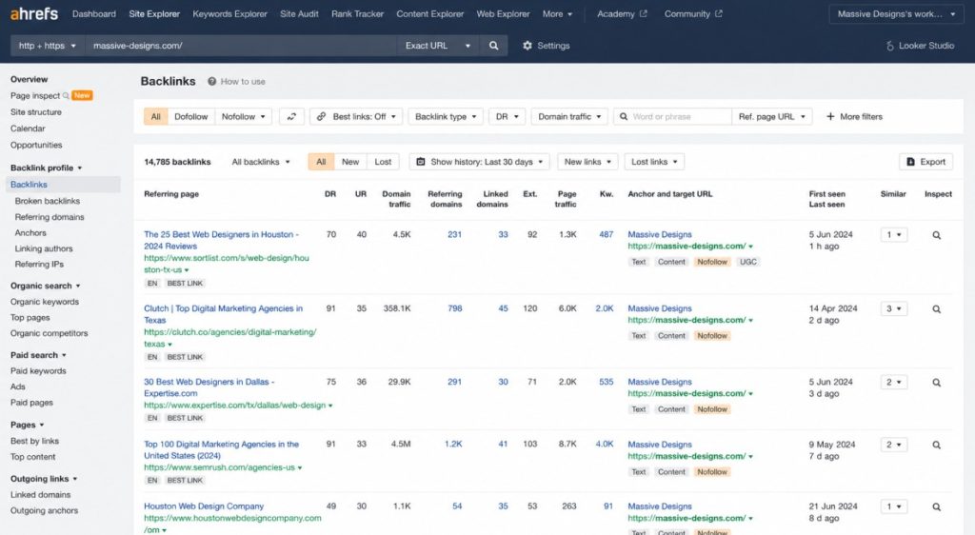Image resolution: width=975 pixels, height=535 pixels.
Task: Select the All tab beside New and Lost
Action: point(321,162)
